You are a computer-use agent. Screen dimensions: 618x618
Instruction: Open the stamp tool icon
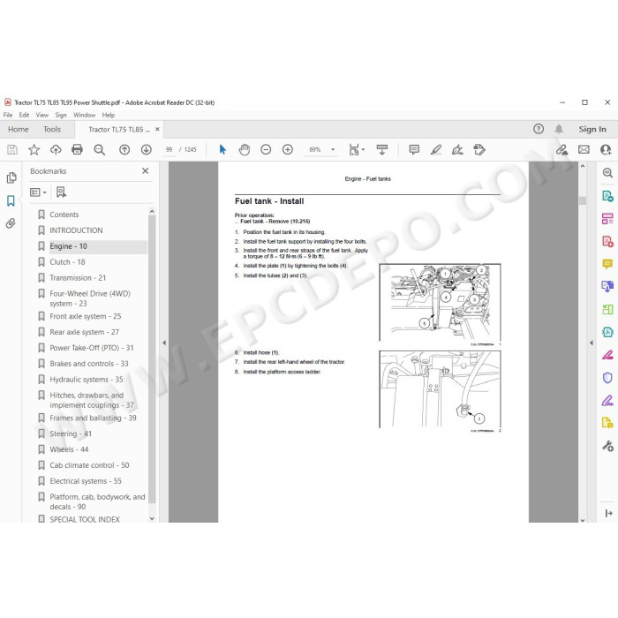click(x=479, y=150)
